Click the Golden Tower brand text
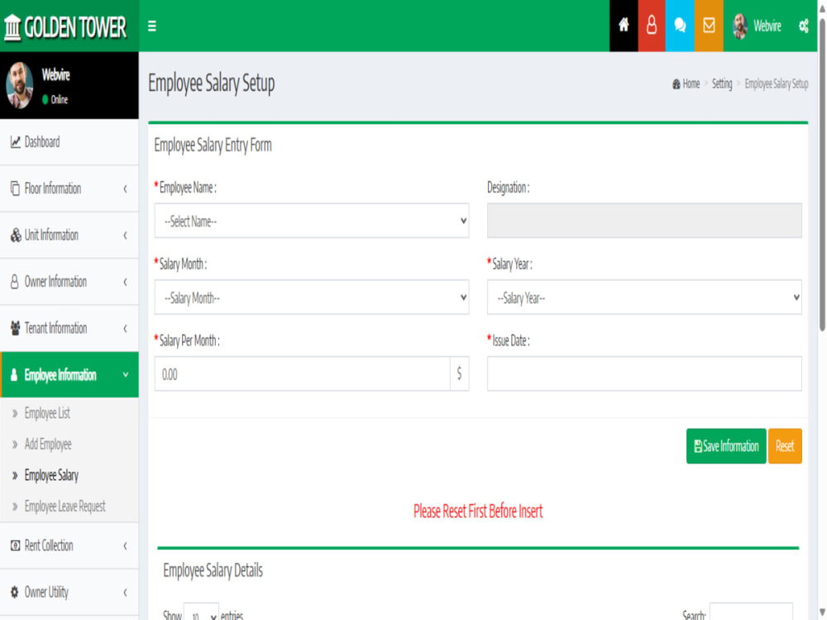This screenshot has height=620, width=827. tap(75, 27)
